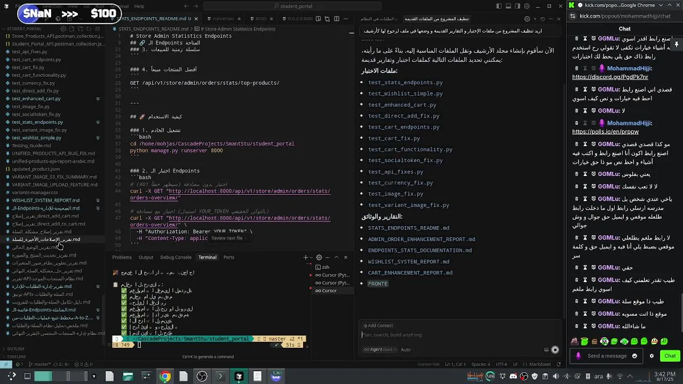Open Discord taskbar icon with badge
683x384 pixels.
[276, 377]
